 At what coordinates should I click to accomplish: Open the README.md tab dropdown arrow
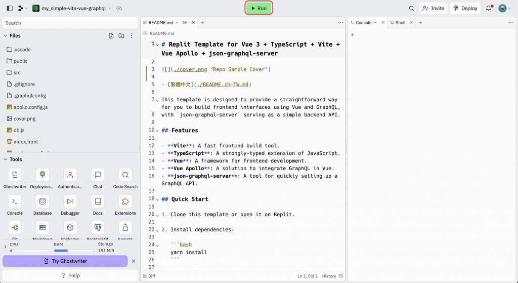coord(177,22)
